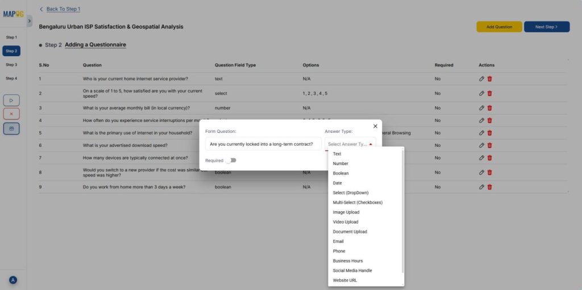Delete question 4 about service interruptions

pyautogui.click(x=489, y=120)
